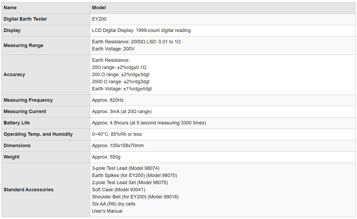Select the 'Name' header cell
This screenshot has width=357, height=219.
(x=46, y=8)
